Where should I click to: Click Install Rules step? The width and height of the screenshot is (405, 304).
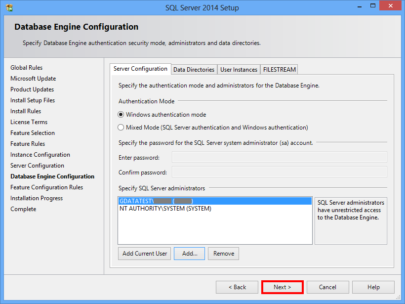(26, 111)
